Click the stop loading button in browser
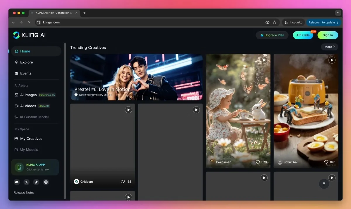 [x=29, y=22]
